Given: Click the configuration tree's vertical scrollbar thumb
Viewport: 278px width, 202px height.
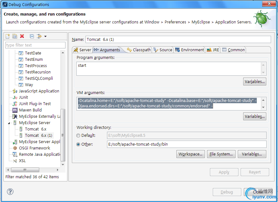Looking at the screenshot, I should (63, 135).
